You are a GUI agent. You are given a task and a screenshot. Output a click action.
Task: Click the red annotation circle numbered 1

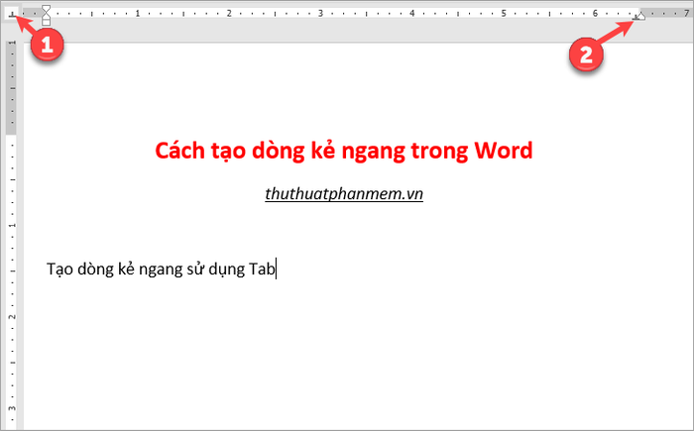(47, 46)
